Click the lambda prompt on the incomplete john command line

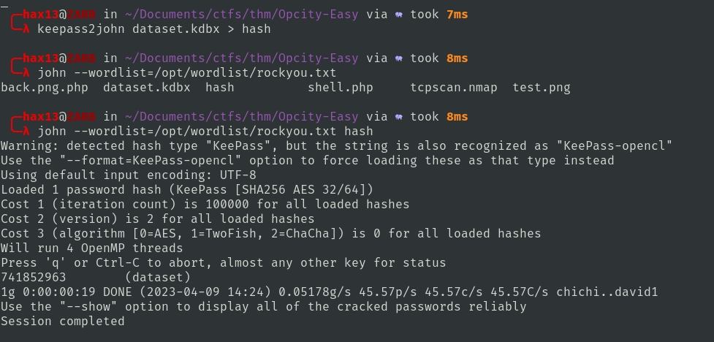26,73
